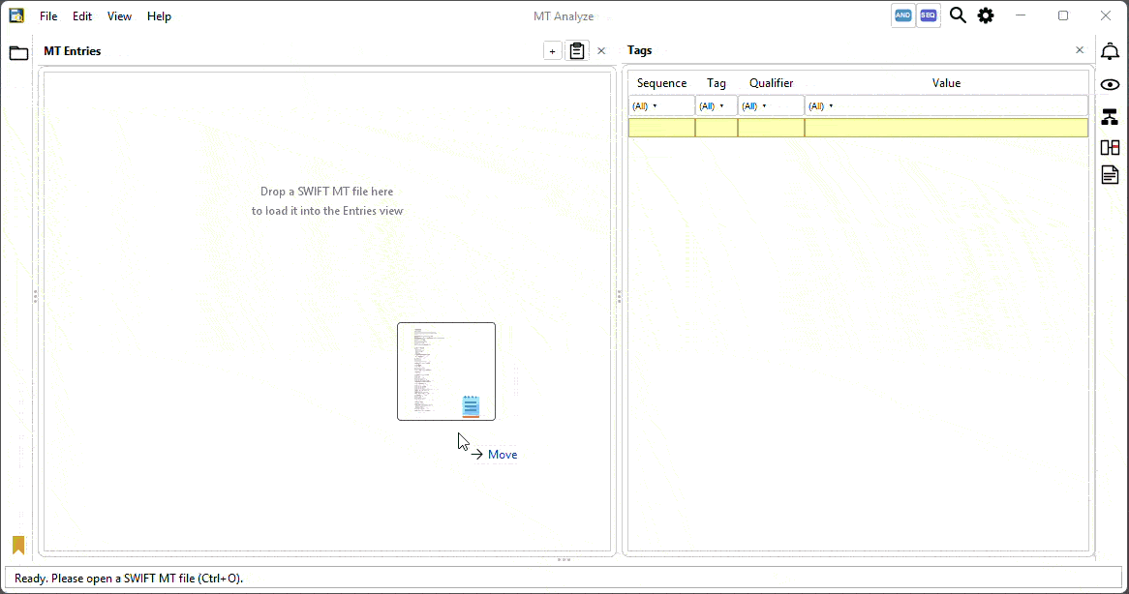1129x594 pixels.
Task: Maximize the MT Analyze window
Action: click(1063, 15)
